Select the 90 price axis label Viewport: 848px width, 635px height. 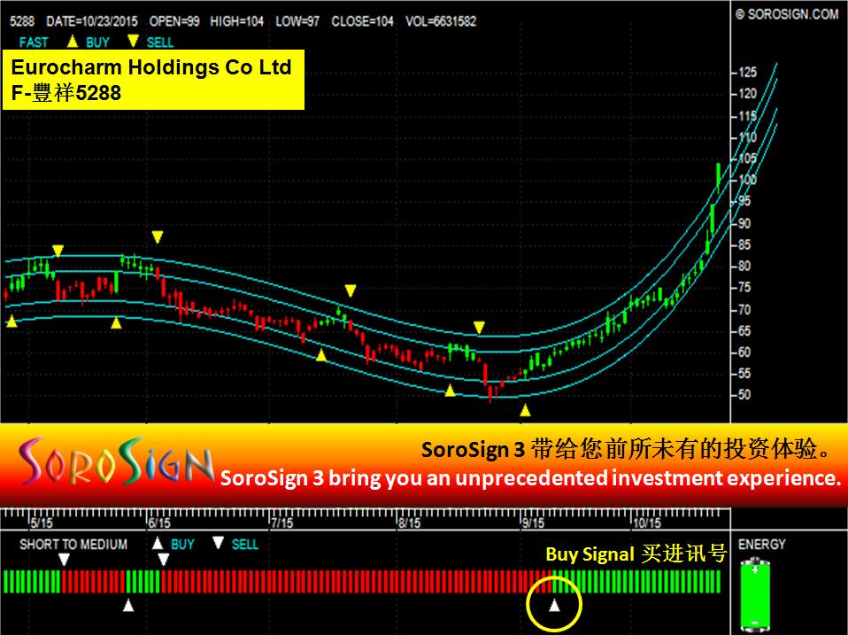744,223
